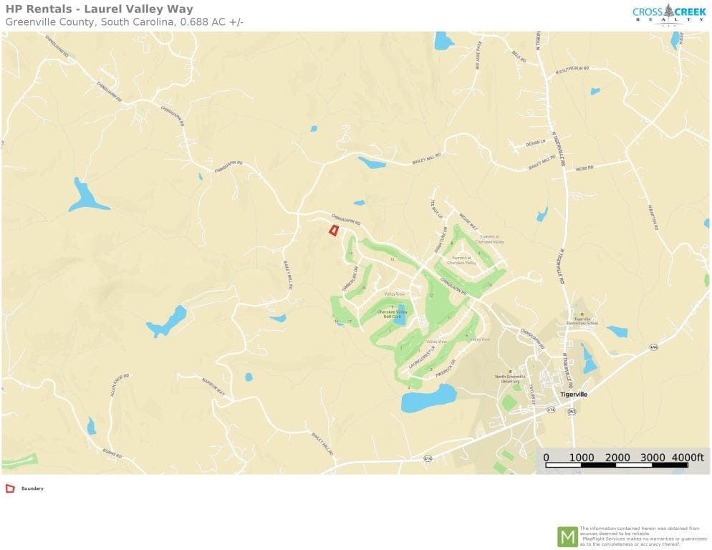Click the route 253 highway shield

571,412
